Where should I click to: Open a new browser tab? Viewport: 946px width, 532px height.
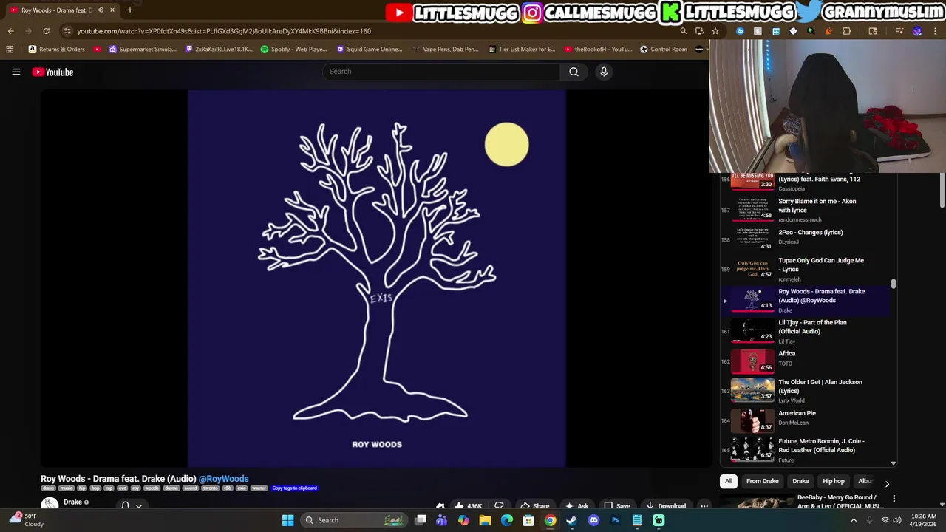pyautogui.click(x=129, y=10)
